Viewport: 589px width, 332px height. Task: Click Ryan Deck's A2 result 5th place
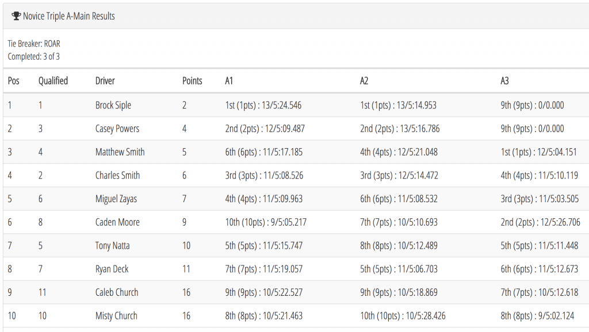coord(399,269)
